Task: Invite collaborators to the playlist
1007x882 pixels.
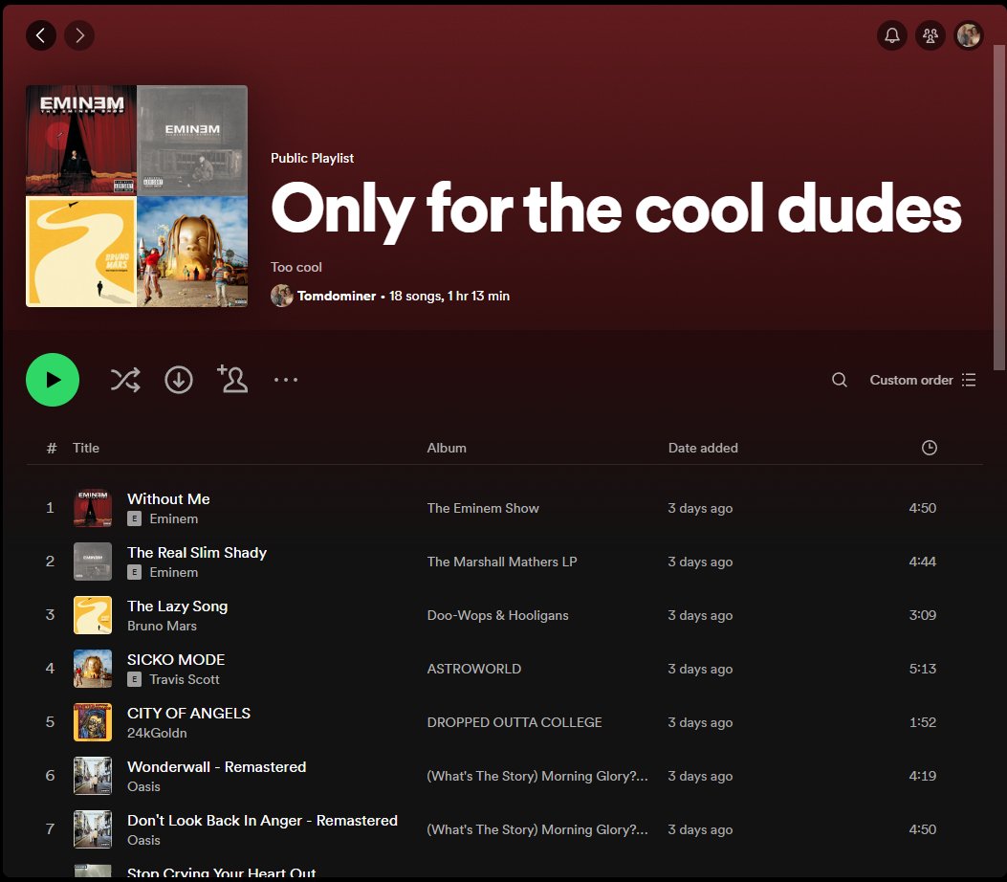Action: click(232, 379)
